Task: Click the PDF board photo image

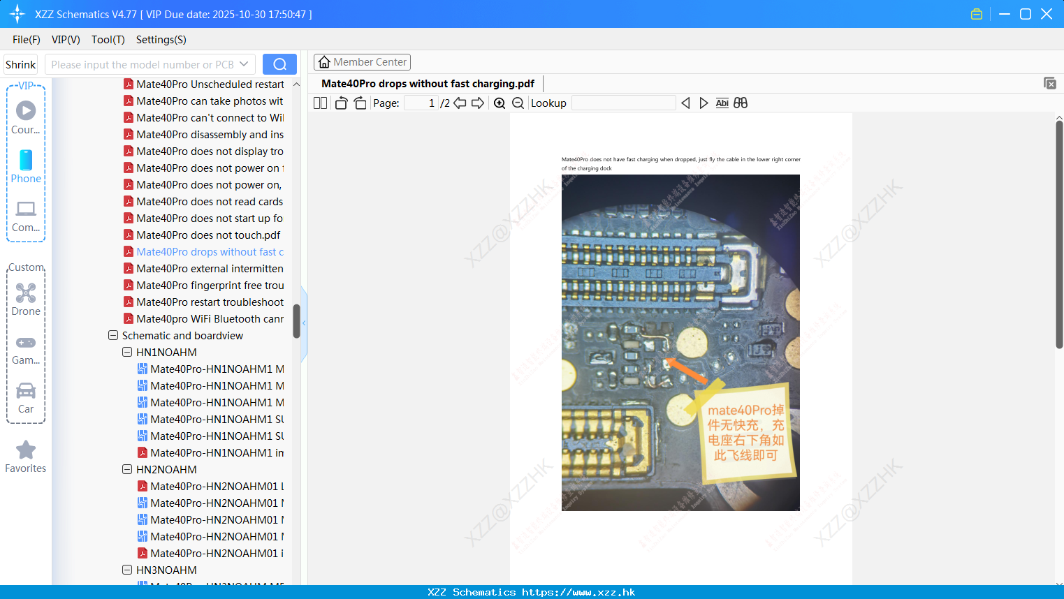Action: [x=680, y=343]
